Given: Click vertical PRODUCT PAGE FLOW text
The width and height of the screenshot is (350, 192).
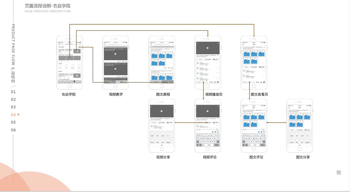Looking at the screenshot, I should point(13,45).
